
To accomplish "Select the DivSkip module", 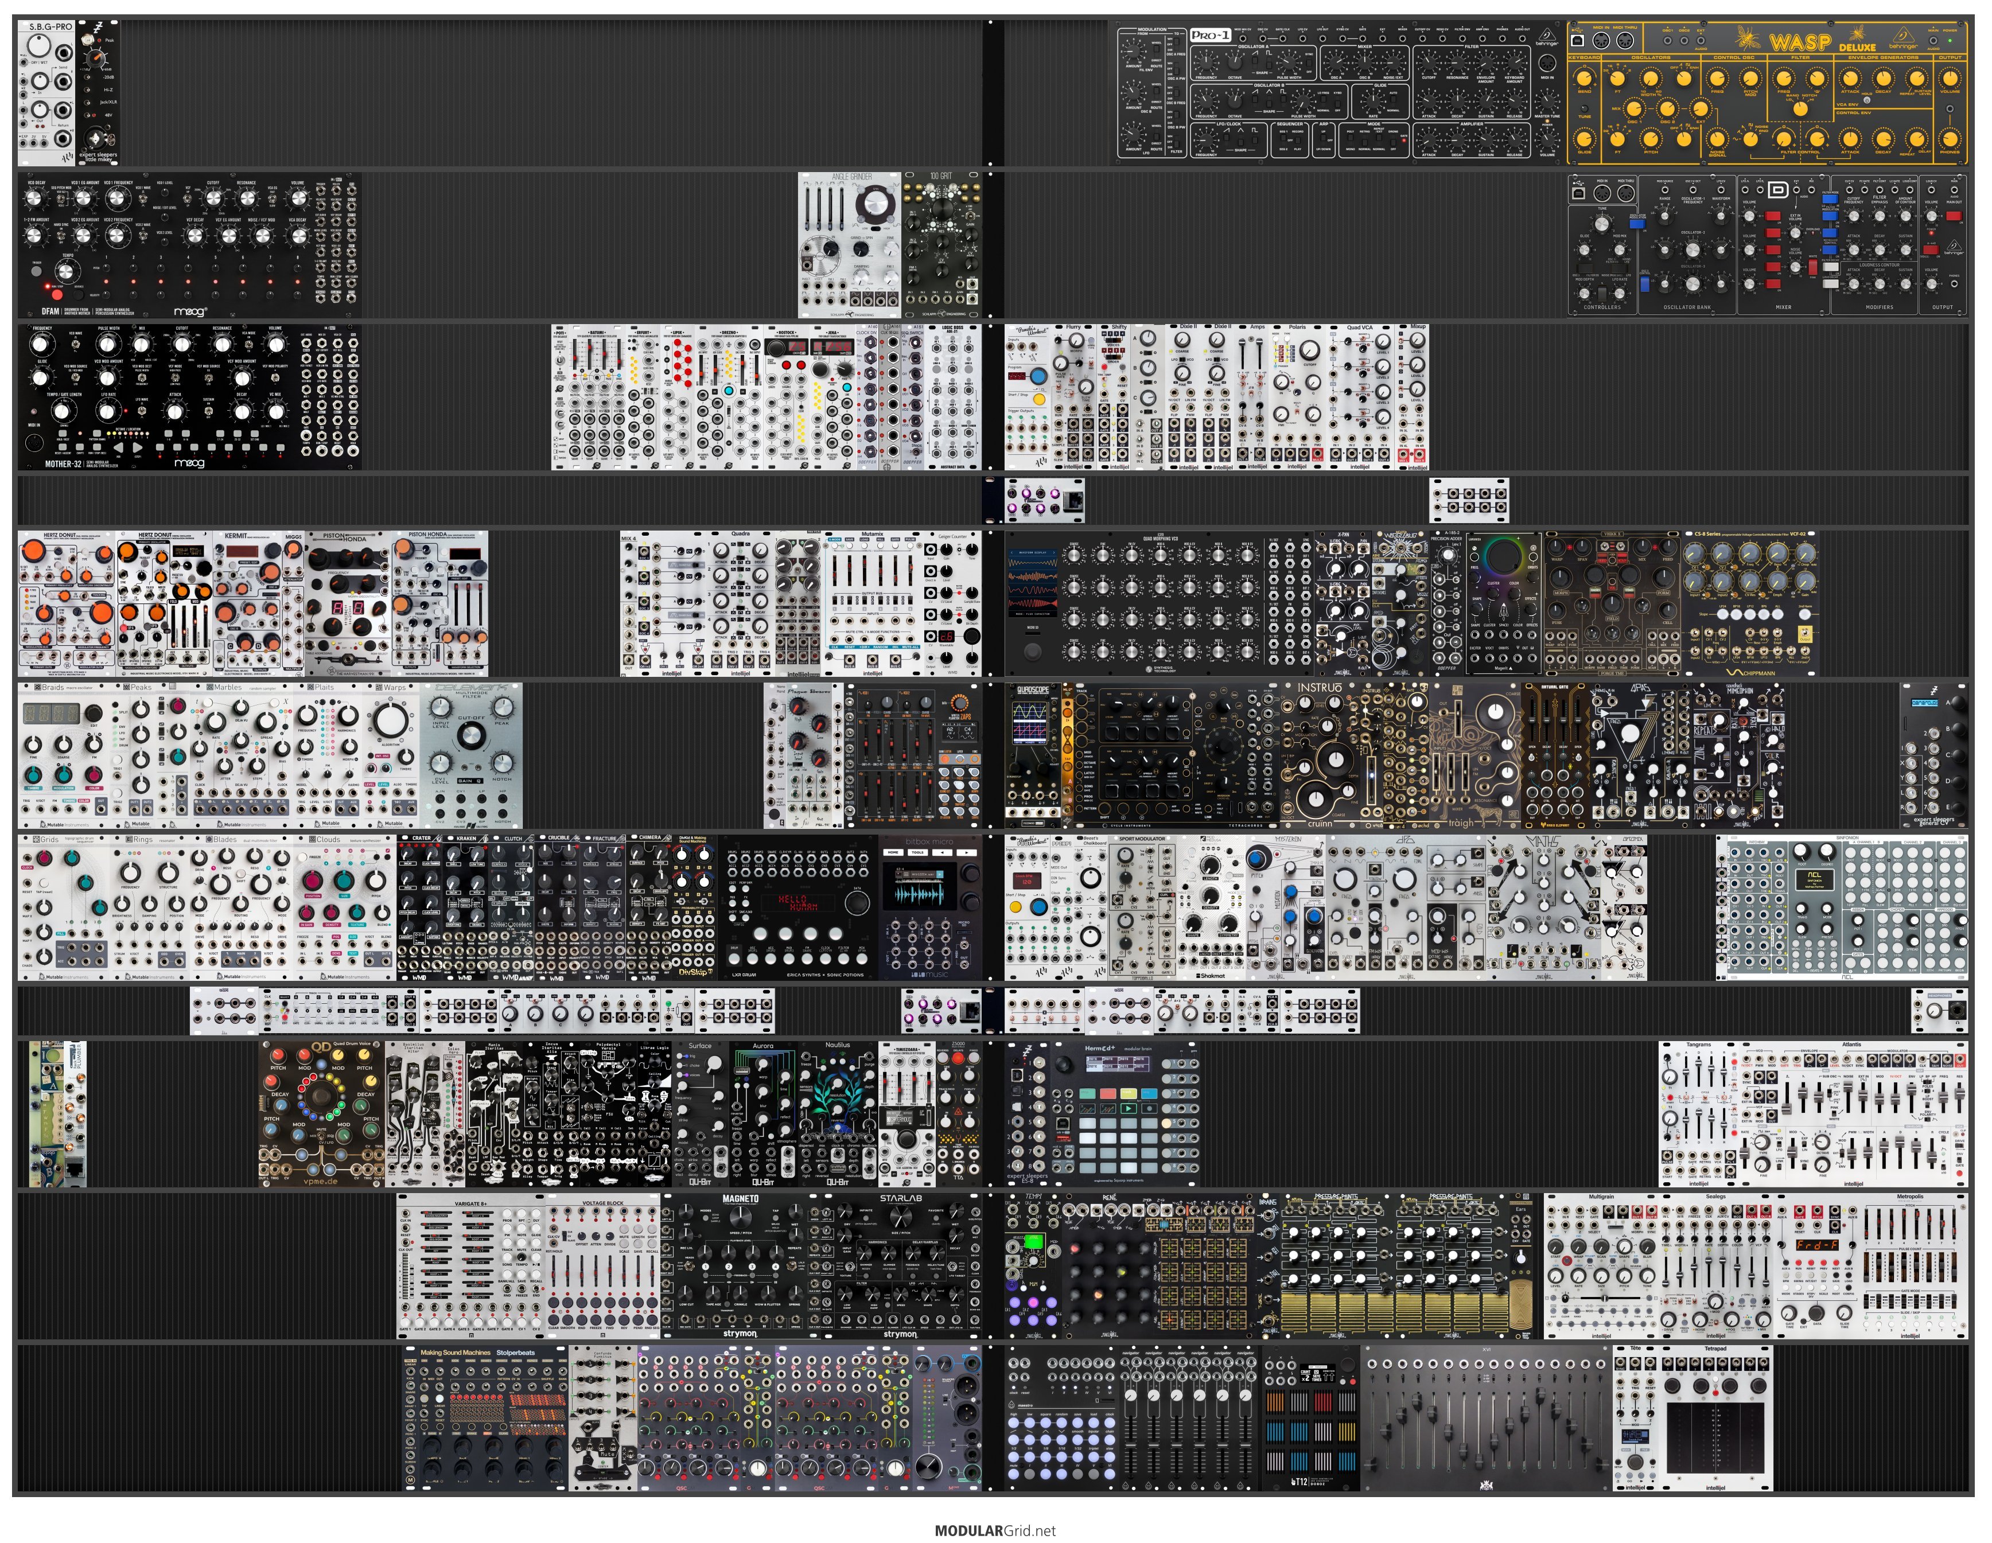I will click(695, 907).
